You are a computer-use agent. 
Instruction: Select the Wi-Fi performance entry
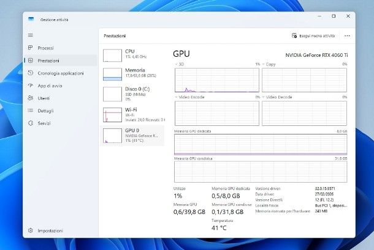pyautogui.click(x=133, y=114)
